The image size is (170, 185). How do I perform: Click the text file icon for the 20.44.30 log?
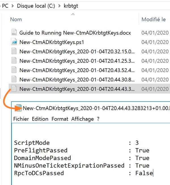(x=14, y=79)
